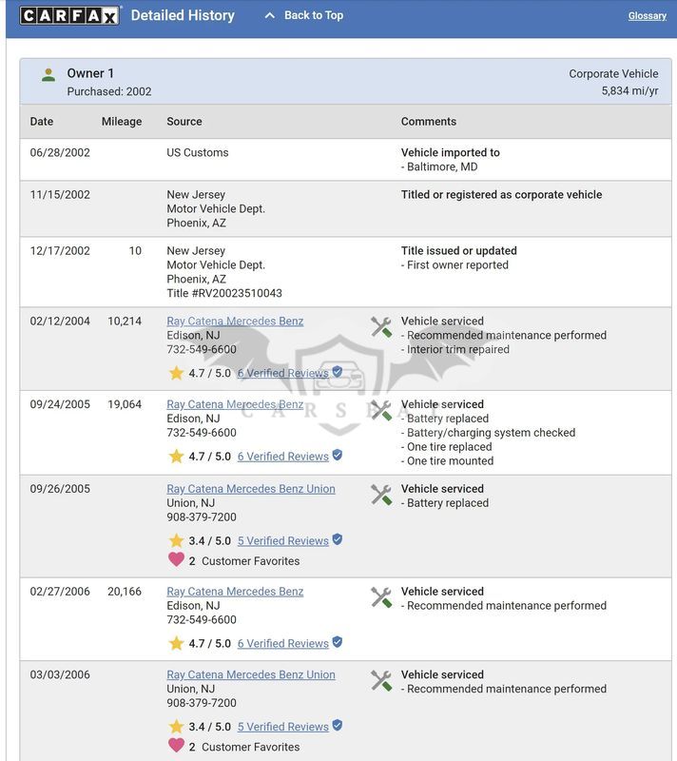
Task: Click the Back to Top chevron arrow
Action: tap(270, 15)
